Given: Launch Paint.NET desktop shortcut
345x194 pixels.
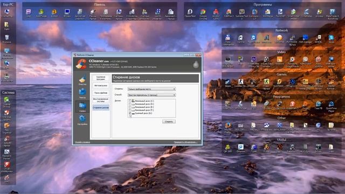Looking at the screenshot, I should pos(280,13).
